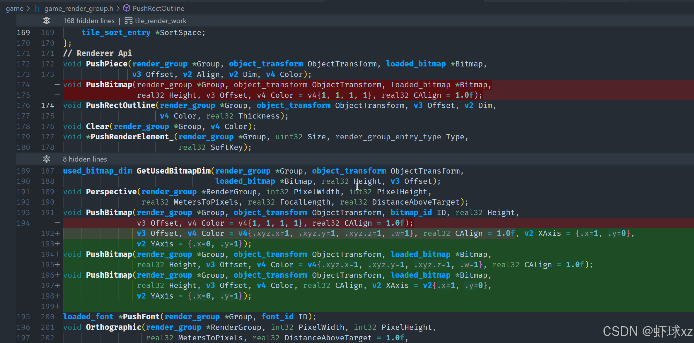694x343 pixels.
Task: Select the PushRectOutline breadcrumb symbol
Action: point(158,8)
